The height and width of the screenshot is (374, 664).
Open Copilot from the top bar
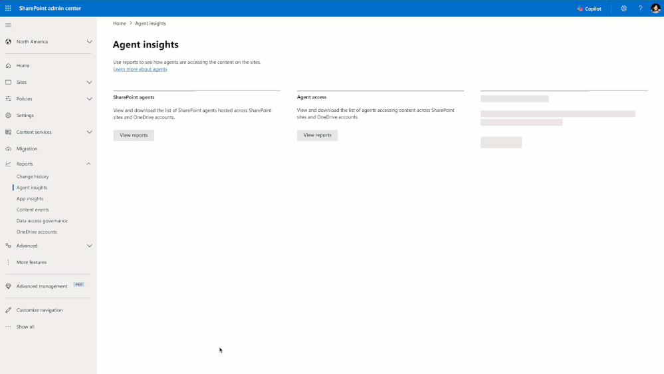pyautogui.click(x=589, y=9)
